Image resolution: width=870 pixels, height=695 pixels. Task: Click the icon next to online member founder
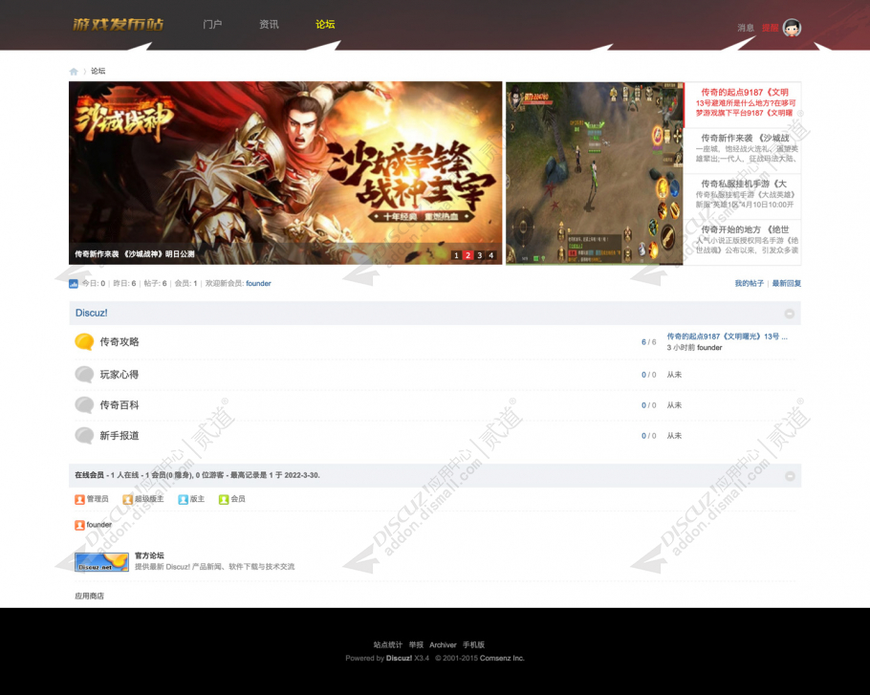pyautogui.click(x=79, y=525)
